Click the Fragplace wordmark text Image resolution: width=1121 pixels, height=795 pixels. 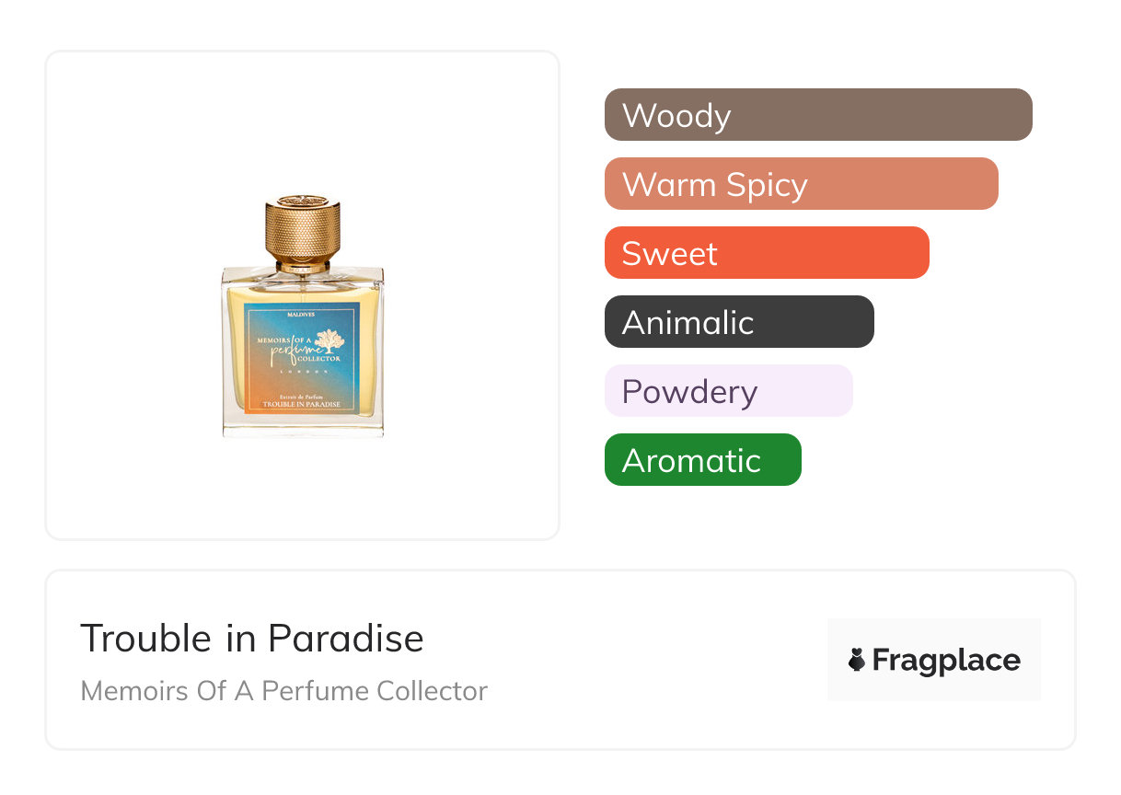click(x=946, y=660)
